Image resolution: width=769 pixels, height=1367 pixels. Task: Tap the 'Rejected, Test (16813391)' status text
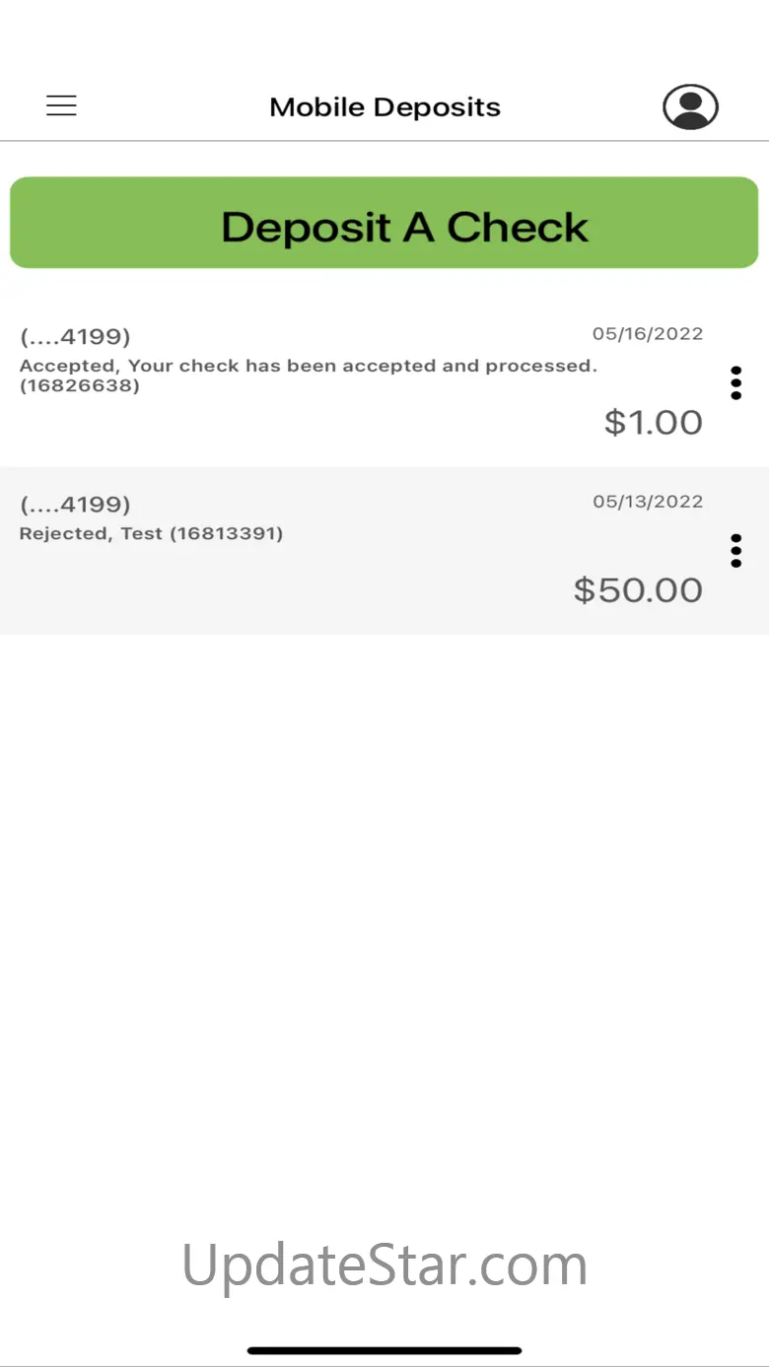point(151,533)
